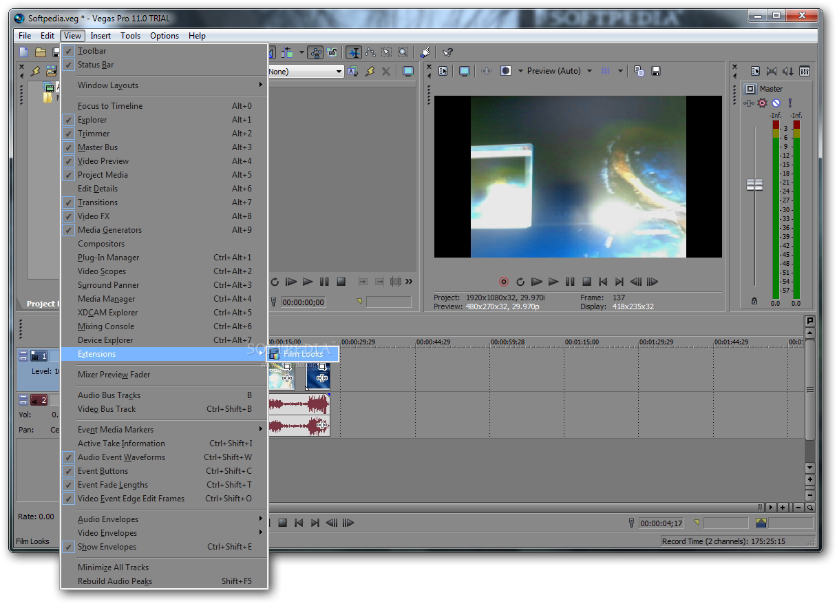
Task: Select the Zoom edit tool magnifier icon
Action: pyautogui.click(x=403, y=52)
